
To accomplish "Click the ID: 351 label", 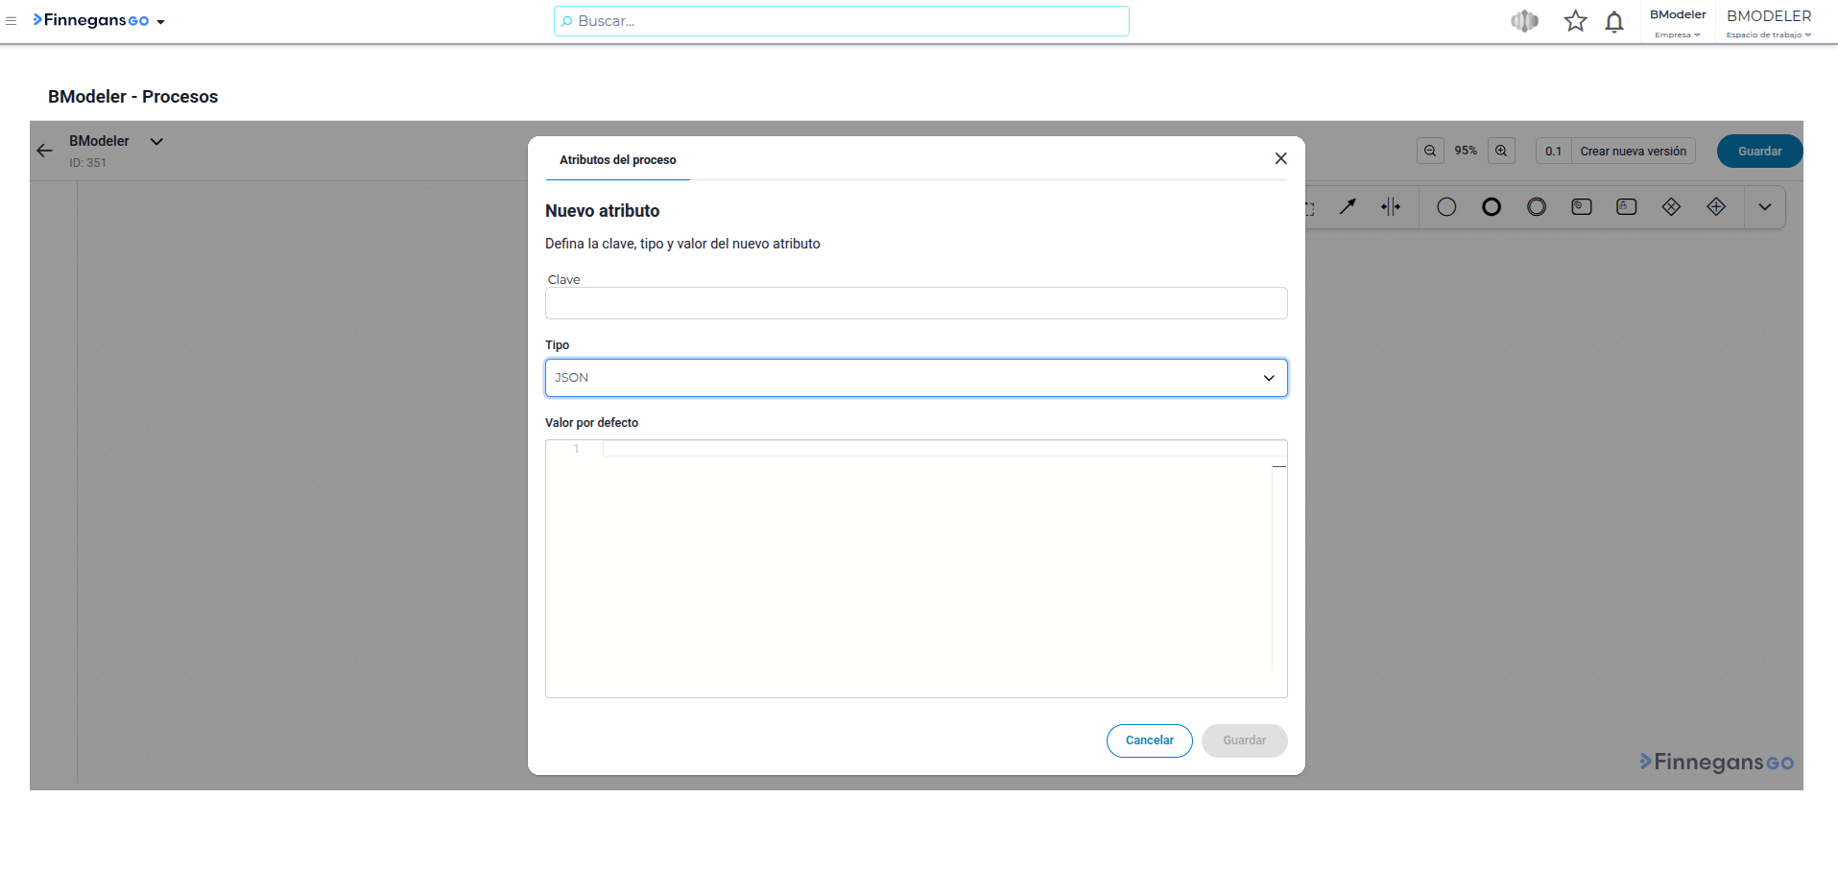I will (87, 163).
